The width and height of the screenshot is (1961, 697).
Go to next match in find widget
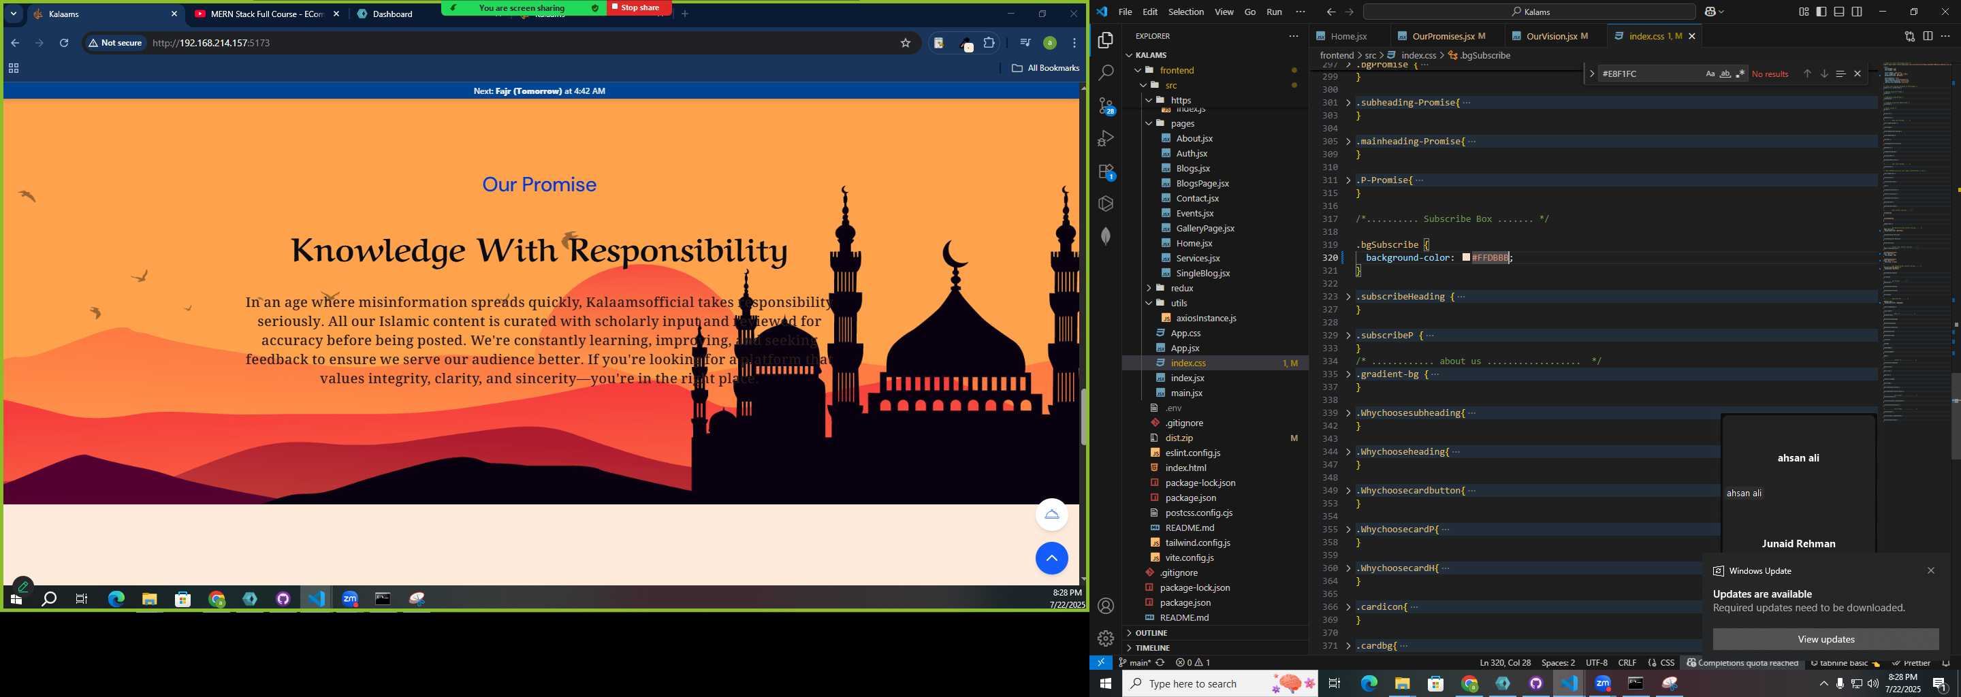click(1824, 74)
